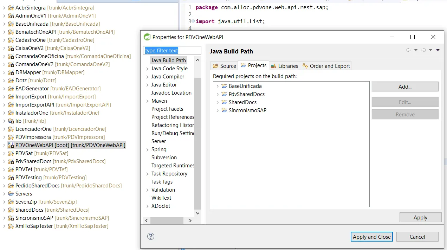The height and width of the screenshot is (250, 447).
Task: Switch to the Libraries tab
Action: pyautogui.click(x=284, y=66)
